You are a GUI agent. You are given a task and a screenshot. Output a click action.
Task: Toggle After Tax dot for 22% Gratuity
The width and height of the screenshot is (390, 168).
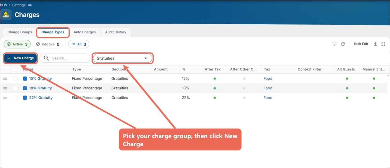point(215,98)
